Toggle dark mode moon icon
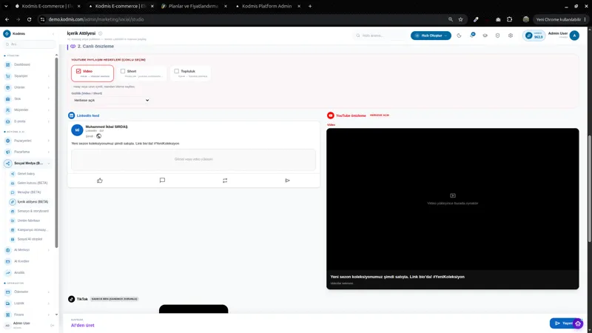The height and width of the screenshot is (333, 592). (459, 36)
